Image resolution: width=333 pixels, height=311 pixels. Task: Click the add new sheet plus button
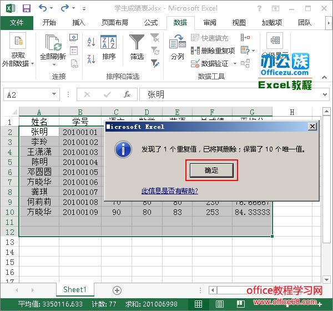(117, 290)
